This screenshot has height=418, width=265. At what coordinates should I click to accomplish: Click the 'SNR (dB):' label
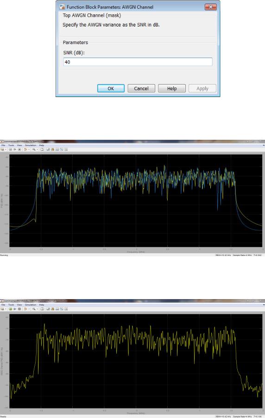click(74, 53)
